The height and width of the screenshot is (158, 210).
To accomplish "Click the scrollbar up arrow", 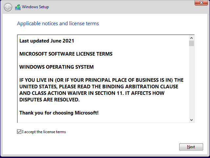I will click(x=192, y=37).
